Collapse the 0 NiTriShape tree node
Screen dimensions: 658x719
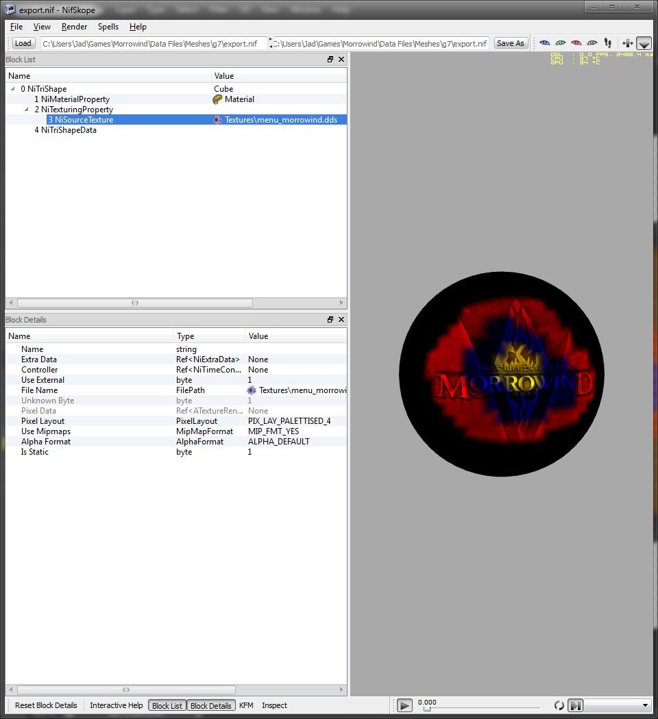click(x=13, y=89)
